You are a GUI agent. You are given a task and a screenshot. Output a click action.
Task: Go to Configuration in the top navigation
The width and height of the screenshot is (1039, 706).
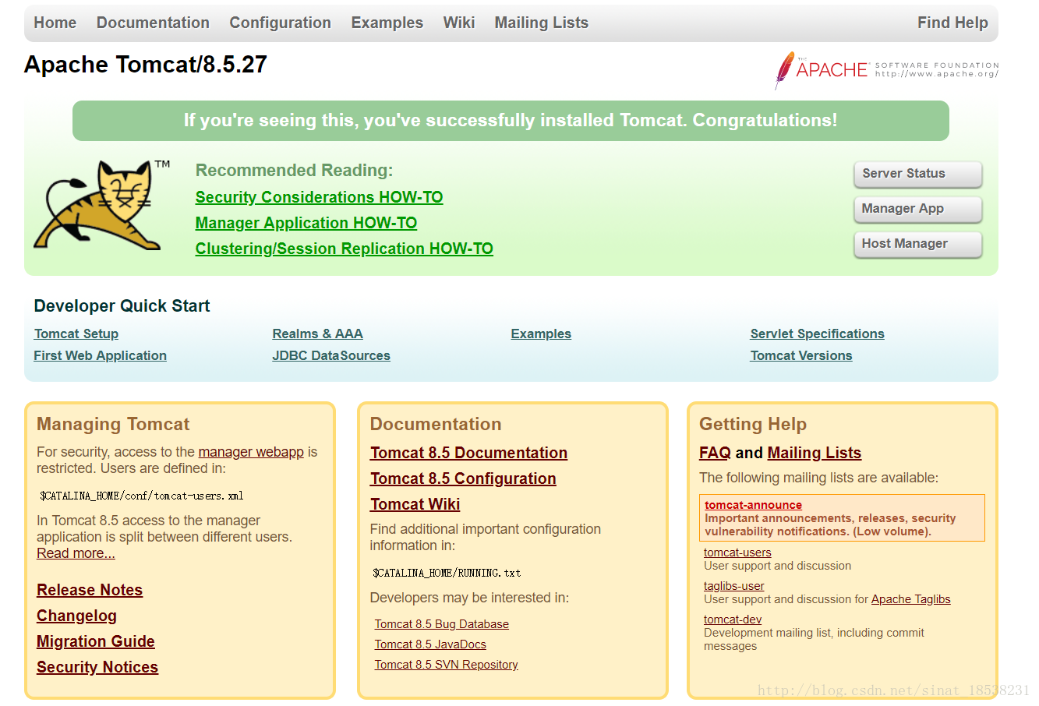pyautogui.click(x=280, y=23)
